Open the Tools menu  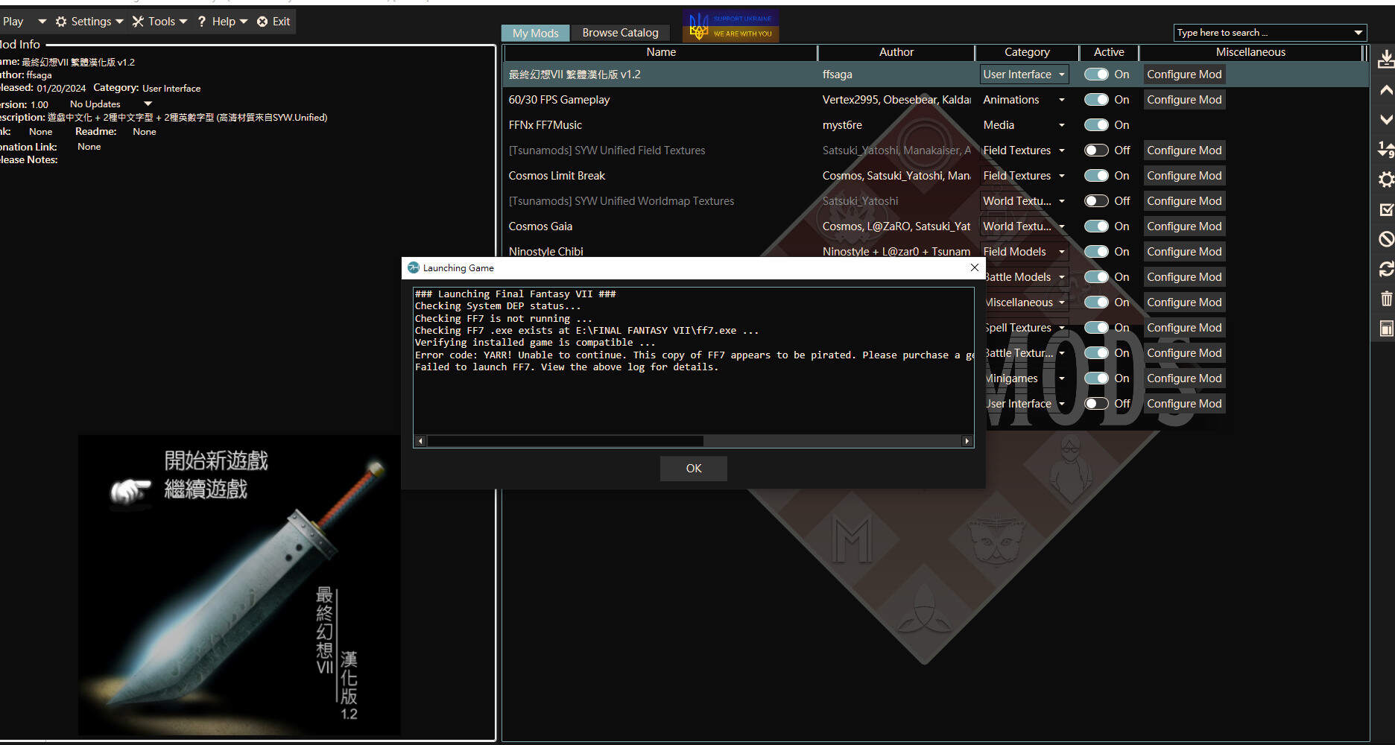159,21
